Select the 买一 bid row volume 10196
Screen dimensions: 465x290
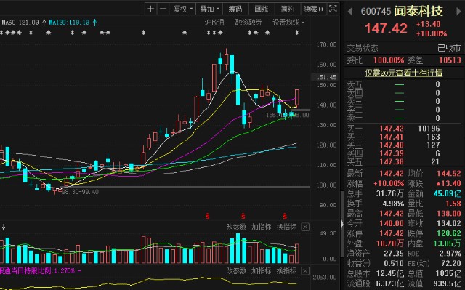pyautogui.click(x=429, y=129)
